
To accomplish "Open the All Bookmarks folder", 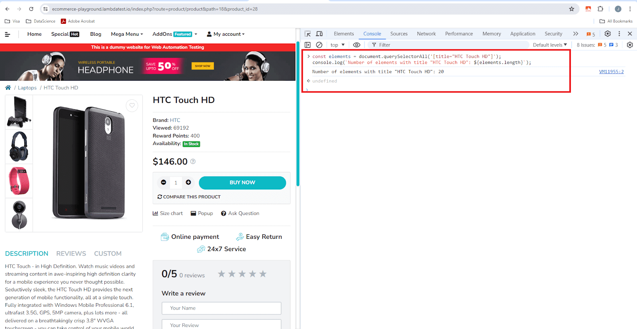I will coord(616,21).
